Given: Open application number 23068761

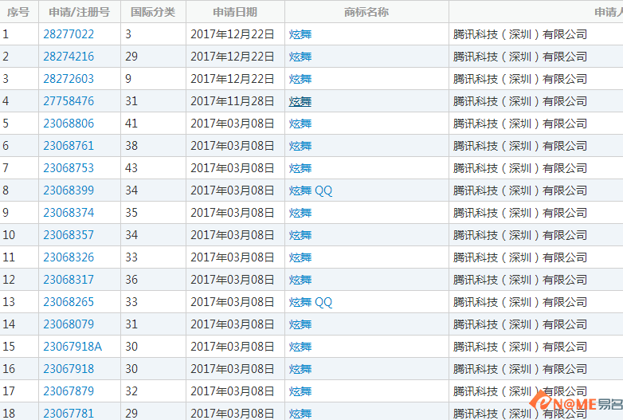Looking at the screenshot, I should [x=69, y=146].
